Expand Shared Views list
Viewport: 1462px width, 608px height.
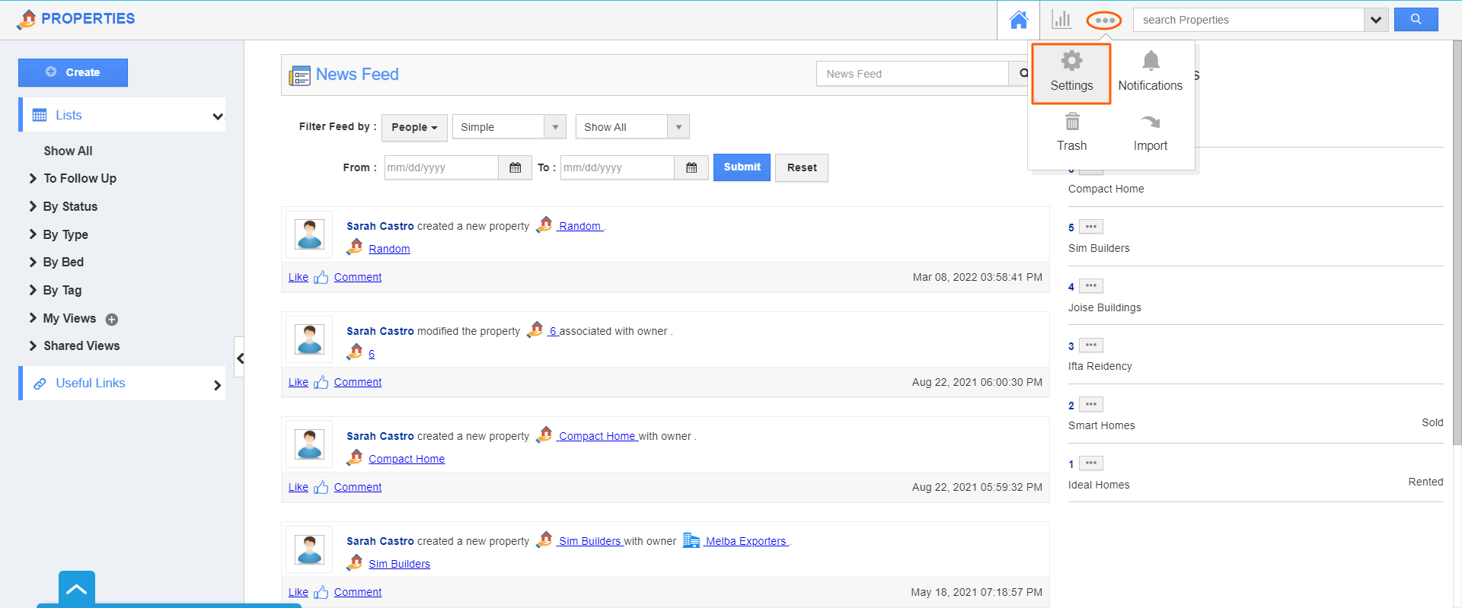tap(33, 345)
